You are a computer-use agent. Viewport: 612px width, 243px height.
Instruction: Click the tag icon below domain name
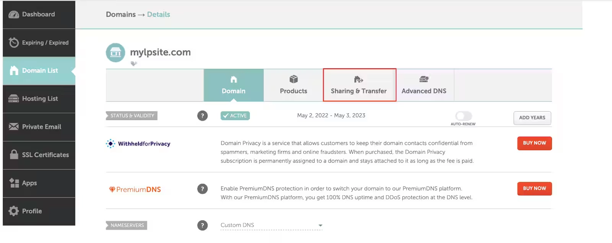tap(133, 64)
